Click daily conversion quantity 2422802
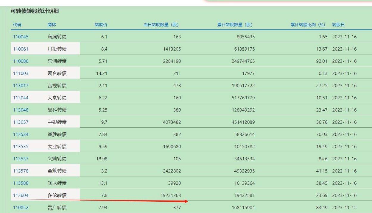The image size is (372, 213). coord(172,171)
